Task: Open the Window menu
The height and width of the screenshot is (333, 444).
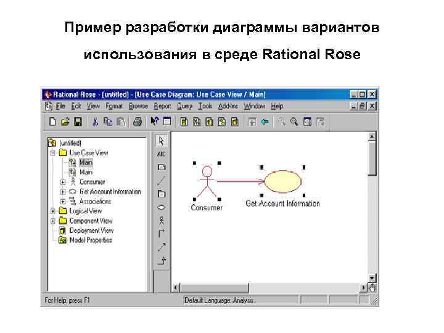Action: (x=254, y=106)
